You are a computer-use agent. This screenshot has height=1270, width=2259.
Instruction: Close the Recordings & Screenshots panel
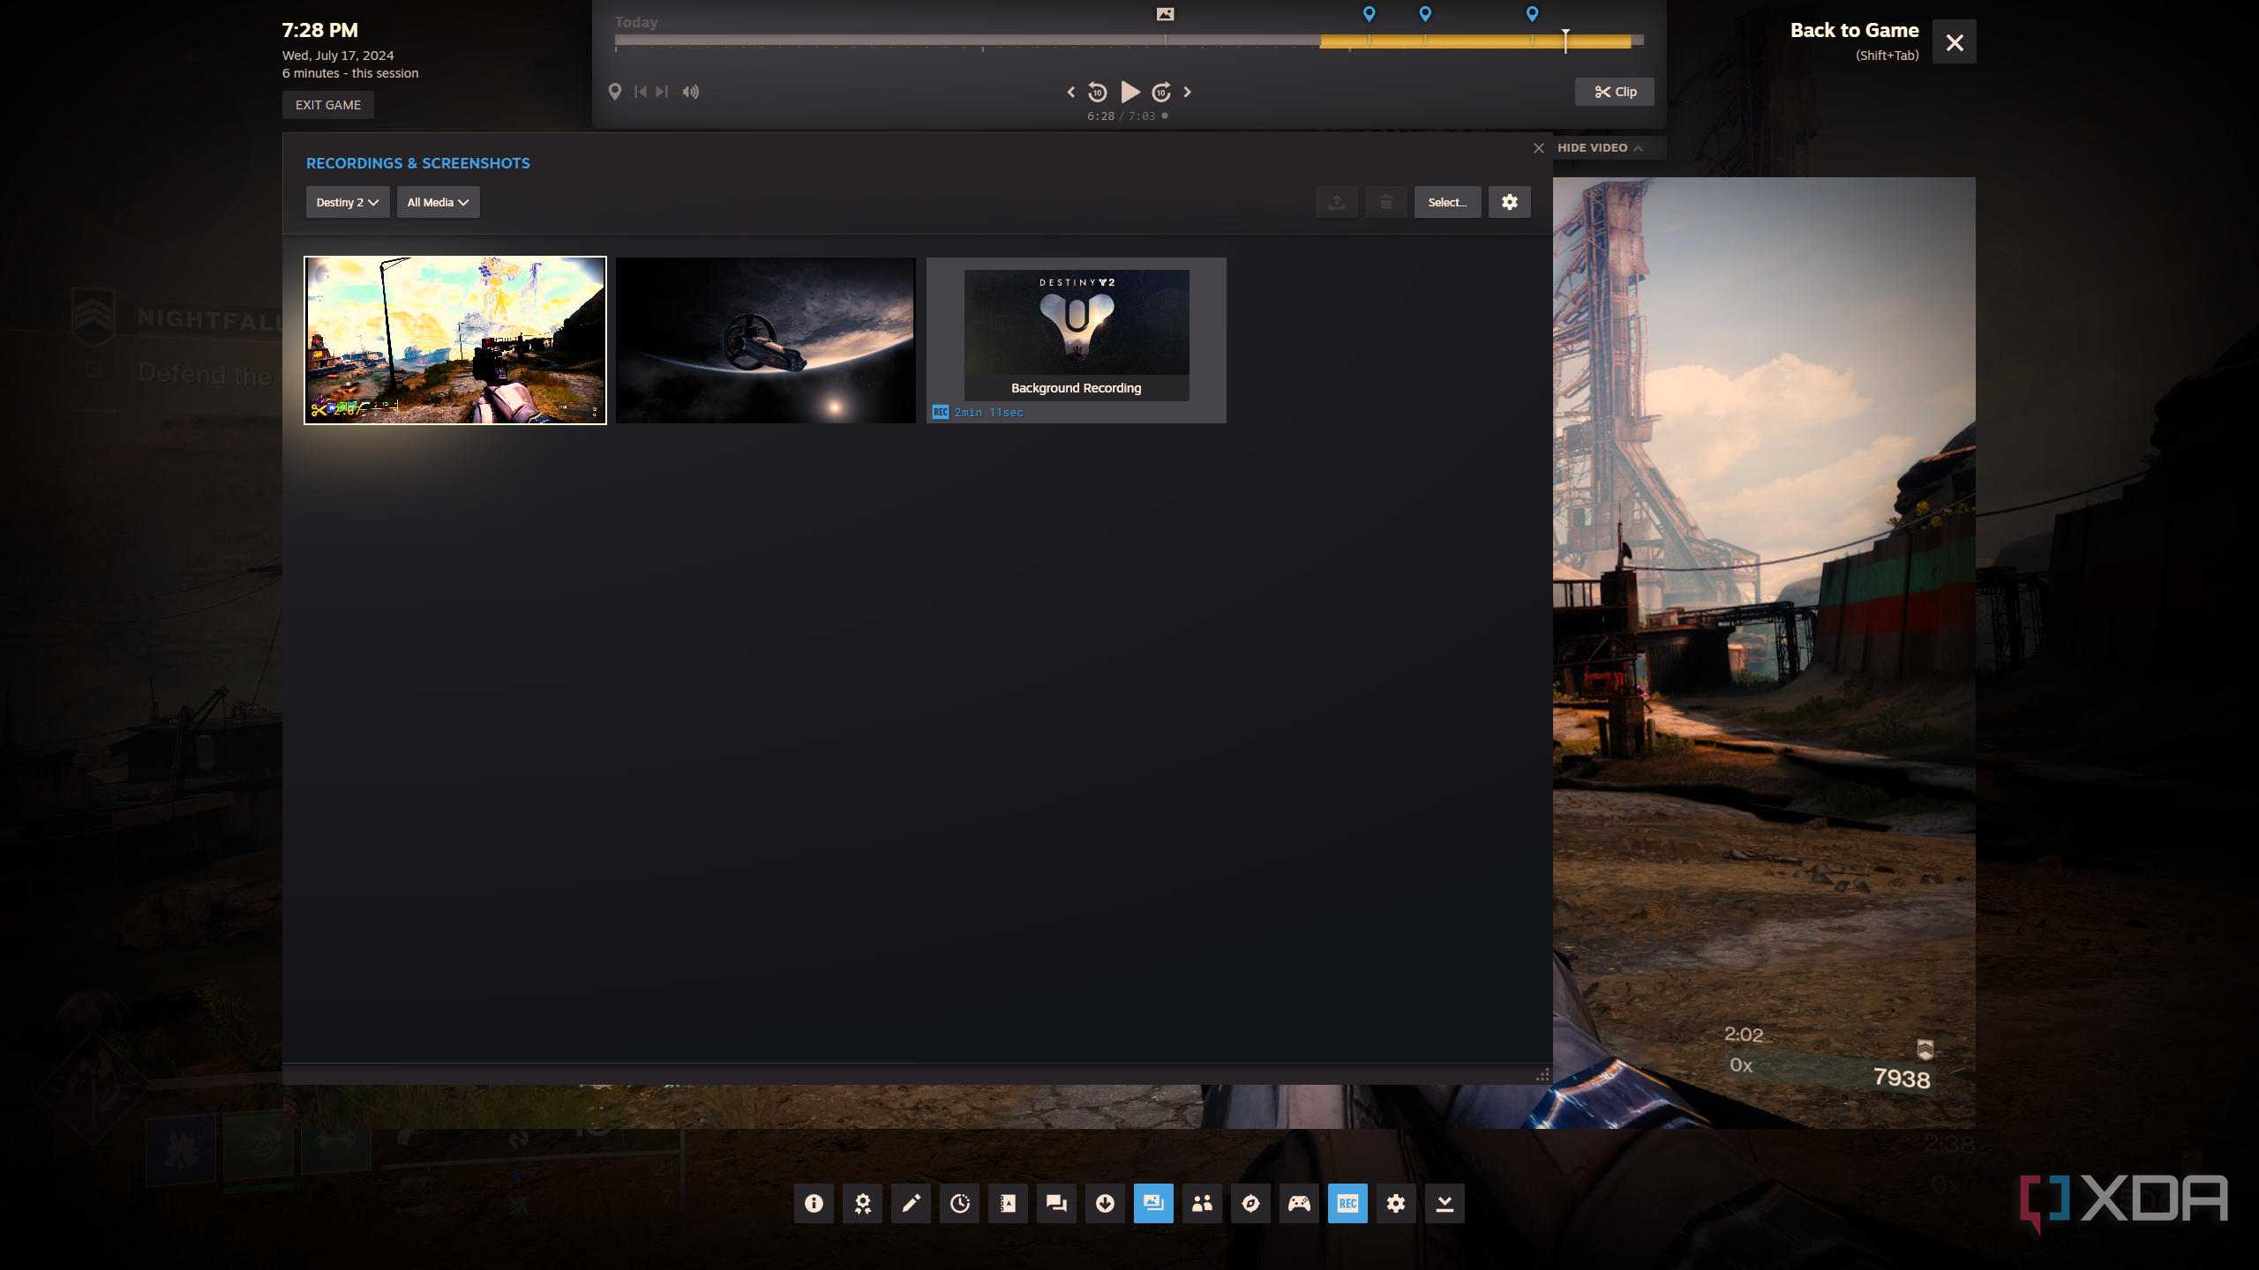1539,148
